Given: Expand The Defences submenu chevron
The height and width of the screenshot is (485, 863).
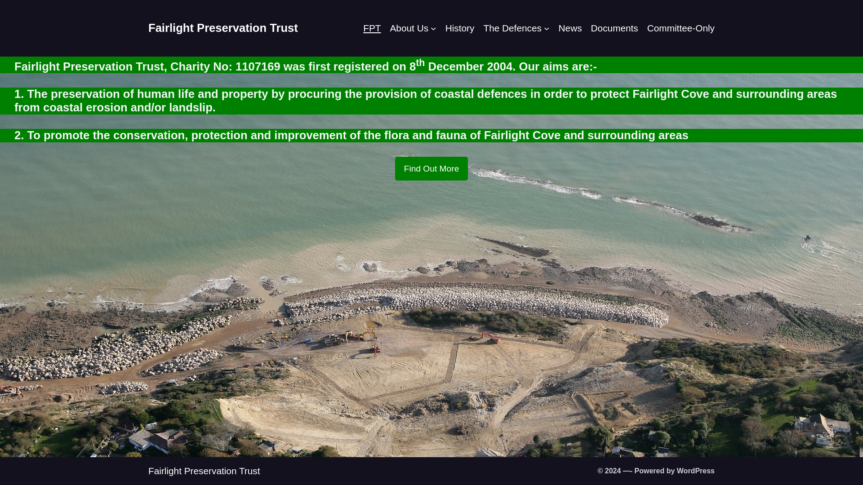Looking at the screenshot, I should (547, 29).
